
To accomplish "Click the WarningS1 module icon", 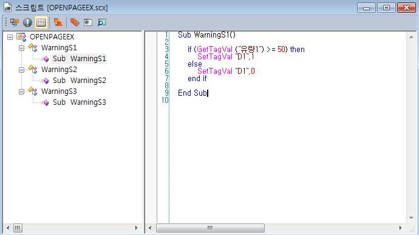I will (x=33, y=48).
